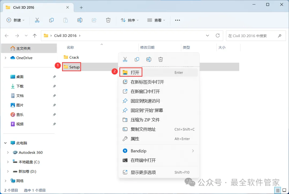Click the search magnifier icon
Viewport: 289px width, 194px height.
click(280, 36)
